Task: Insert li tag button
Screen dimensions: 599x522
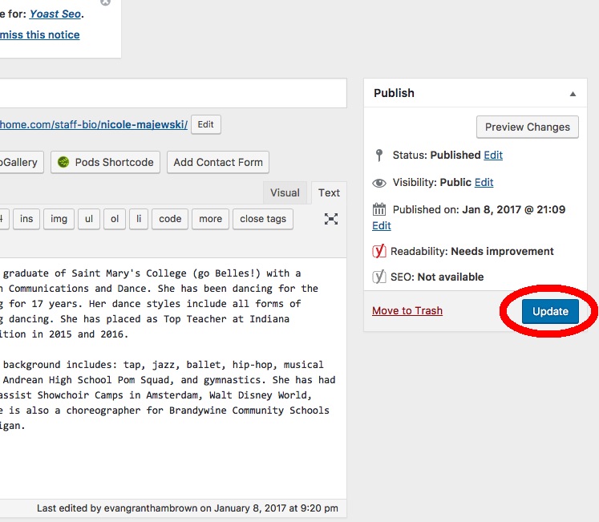Action: coord(139,219)
